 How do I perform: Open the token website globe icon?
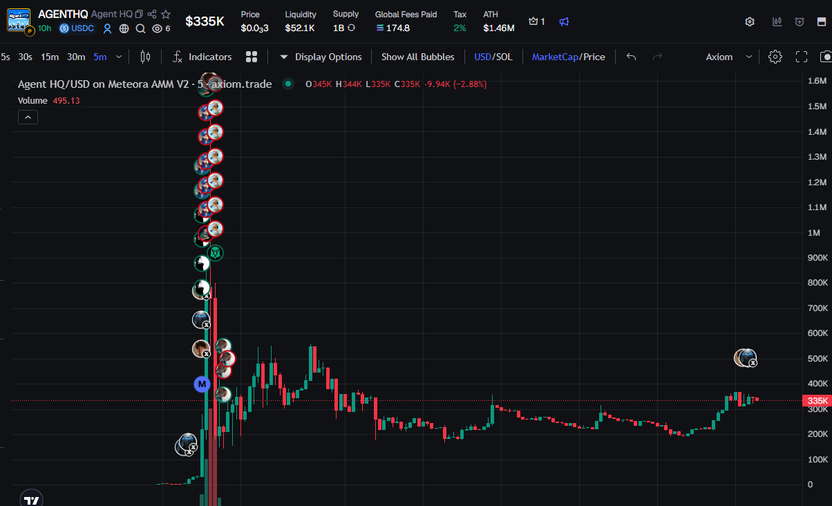click(124, 28)
